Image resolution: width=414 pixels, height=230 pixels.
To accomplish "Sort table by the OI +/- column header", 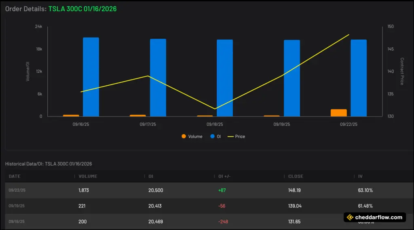I will (224, 176).
